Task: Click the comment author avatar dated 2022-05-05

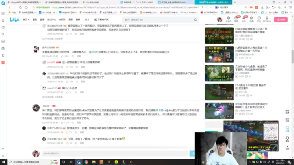Action: (x=36, y=108)
